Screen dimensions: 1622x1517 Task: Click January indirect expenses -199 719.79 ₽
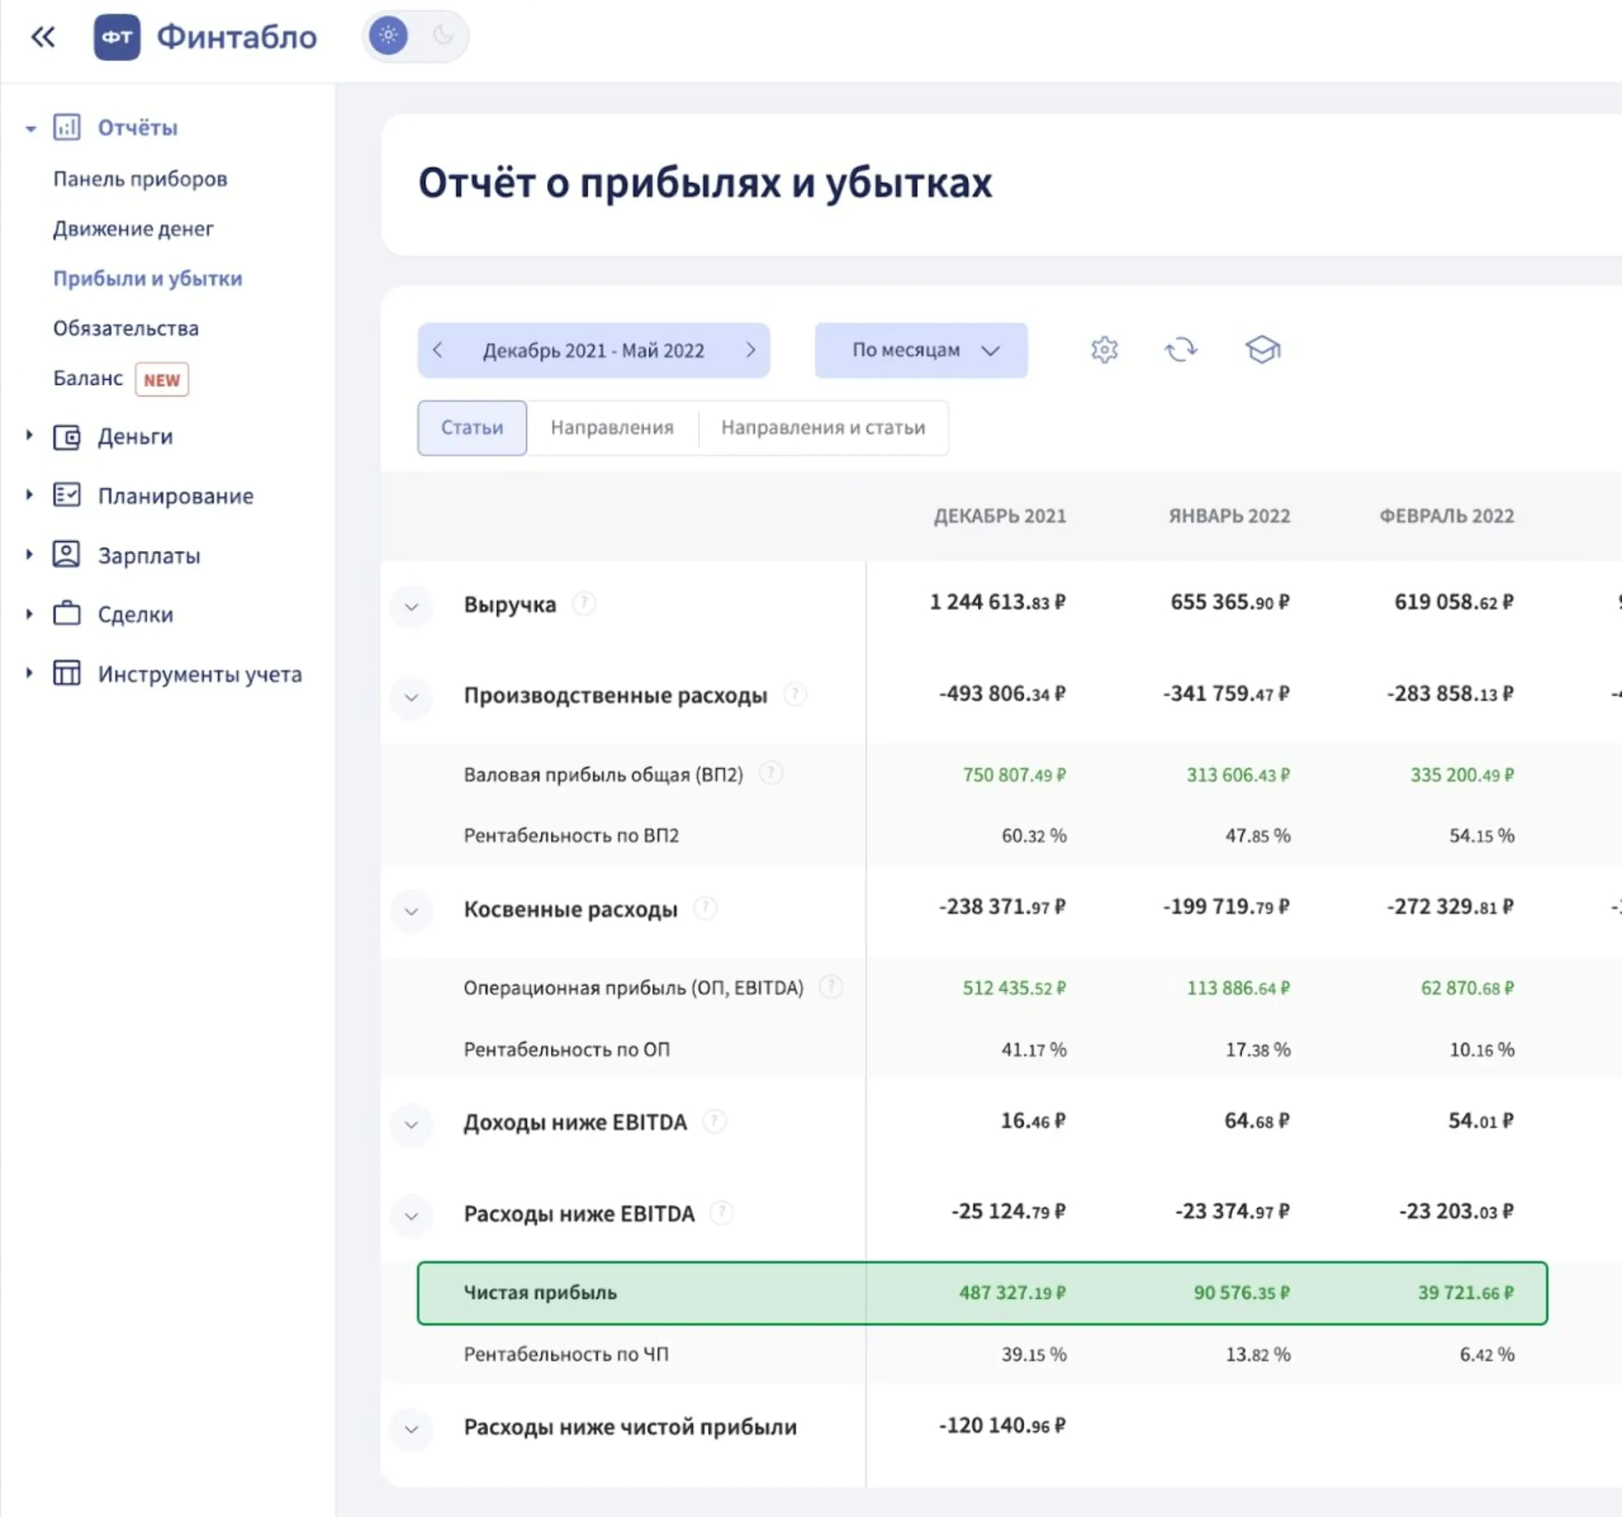(x=1226, y=906)
